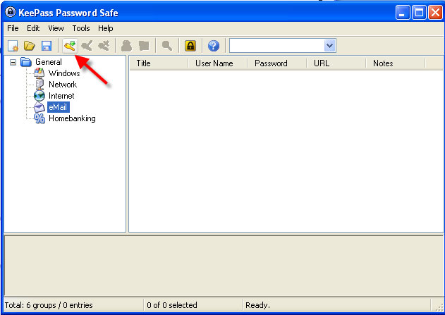Sort by the Notes column header
445x315 pixels.
(396, 63)
